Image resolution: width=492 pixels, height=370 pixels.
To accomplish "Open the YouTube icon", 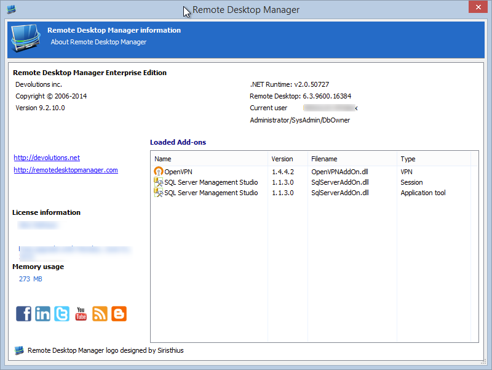I will click(x=81, y=313).
